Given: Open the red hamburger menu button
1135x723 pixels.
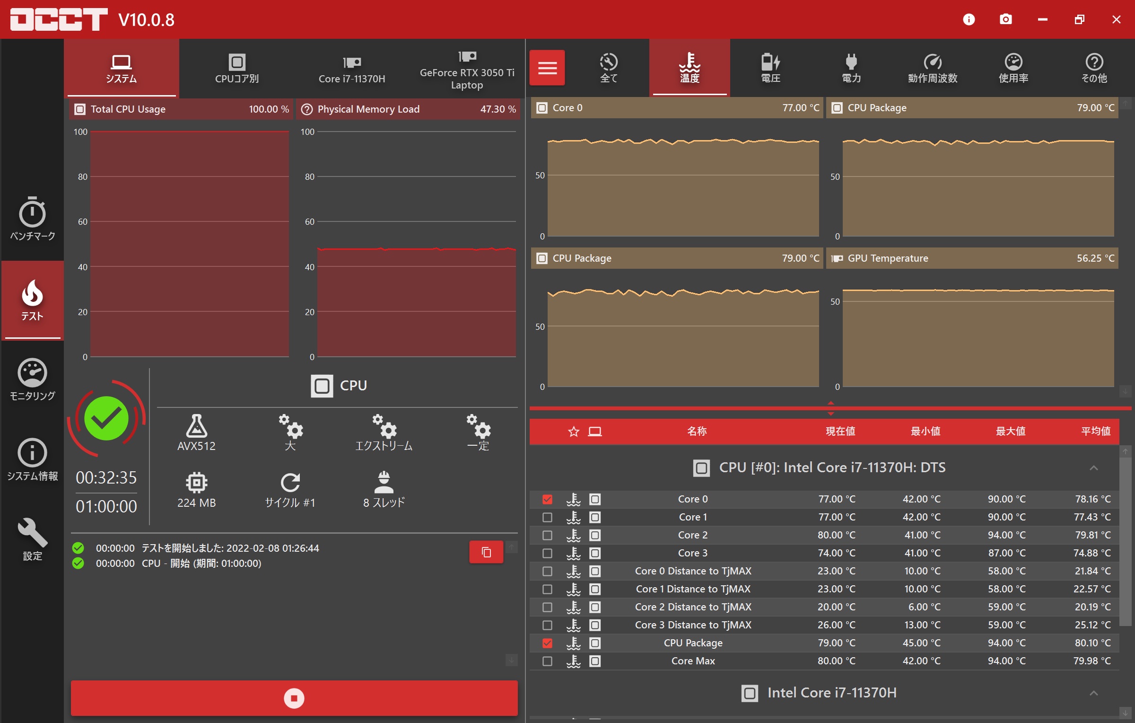Looking at the screenshot, I should coord(547,68).
